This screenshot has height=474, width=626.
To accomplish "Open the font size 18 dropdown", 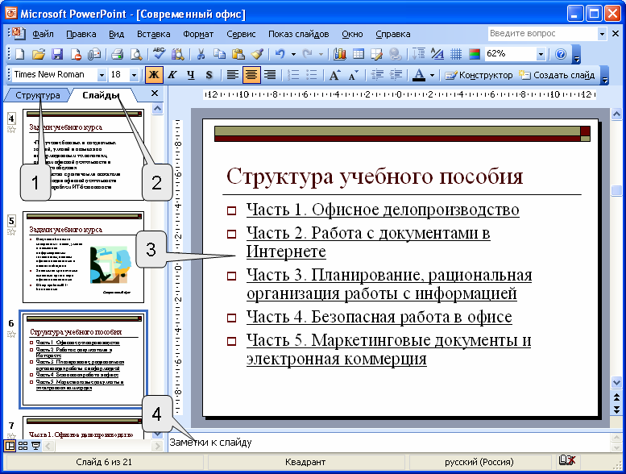I will pos(134,75).
